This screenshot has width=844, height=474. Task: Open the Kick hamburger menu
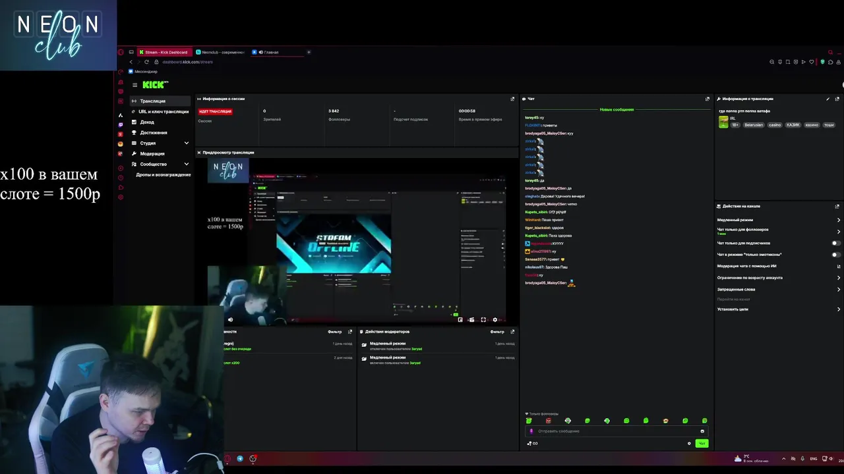(x=135, y=85)
